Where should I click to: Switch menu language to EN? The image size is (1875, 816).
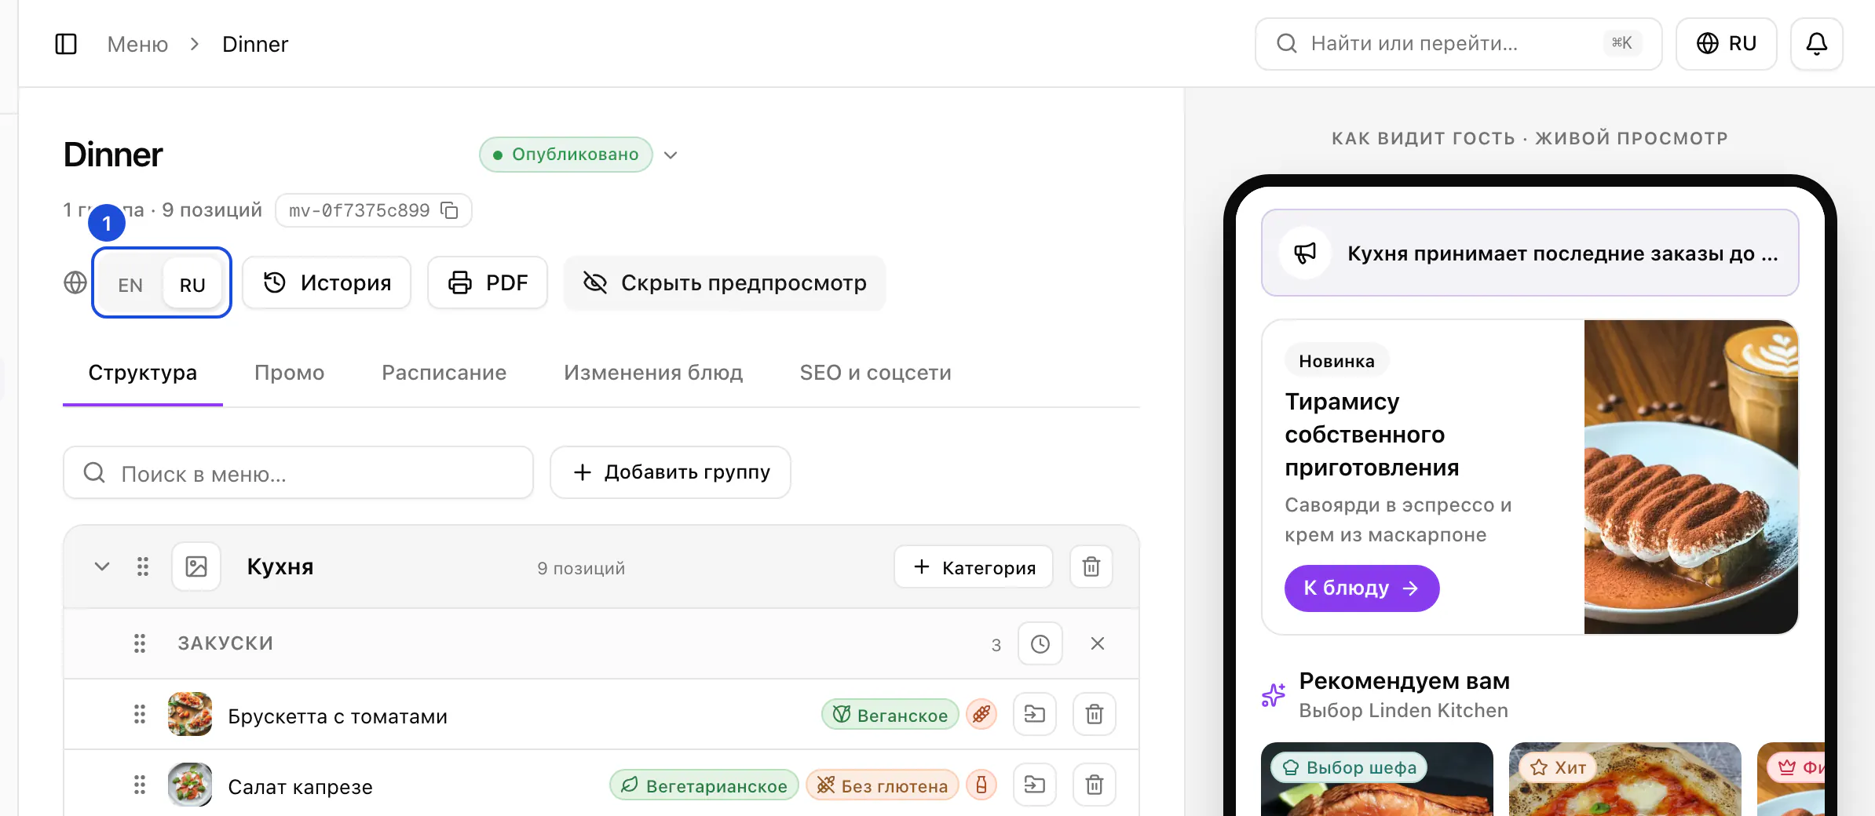(x=130, y=284)
